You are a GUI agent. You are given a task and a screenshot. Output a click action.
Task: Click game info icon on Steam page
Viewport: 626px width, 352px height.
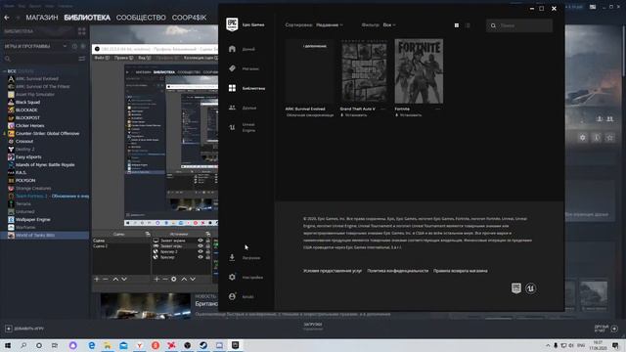point(597,138)
